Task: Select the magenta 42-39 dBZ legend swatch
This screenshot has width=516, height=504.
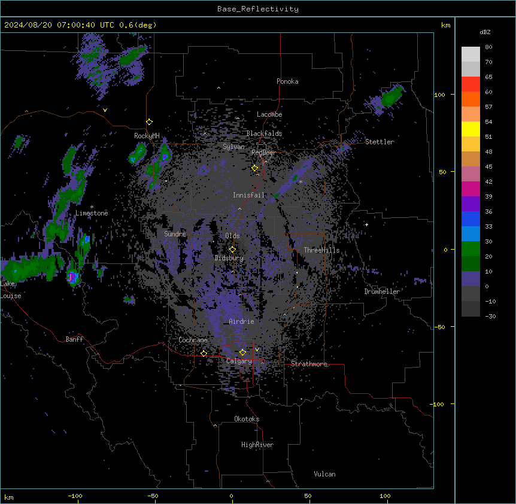Action: coord(471,189)
